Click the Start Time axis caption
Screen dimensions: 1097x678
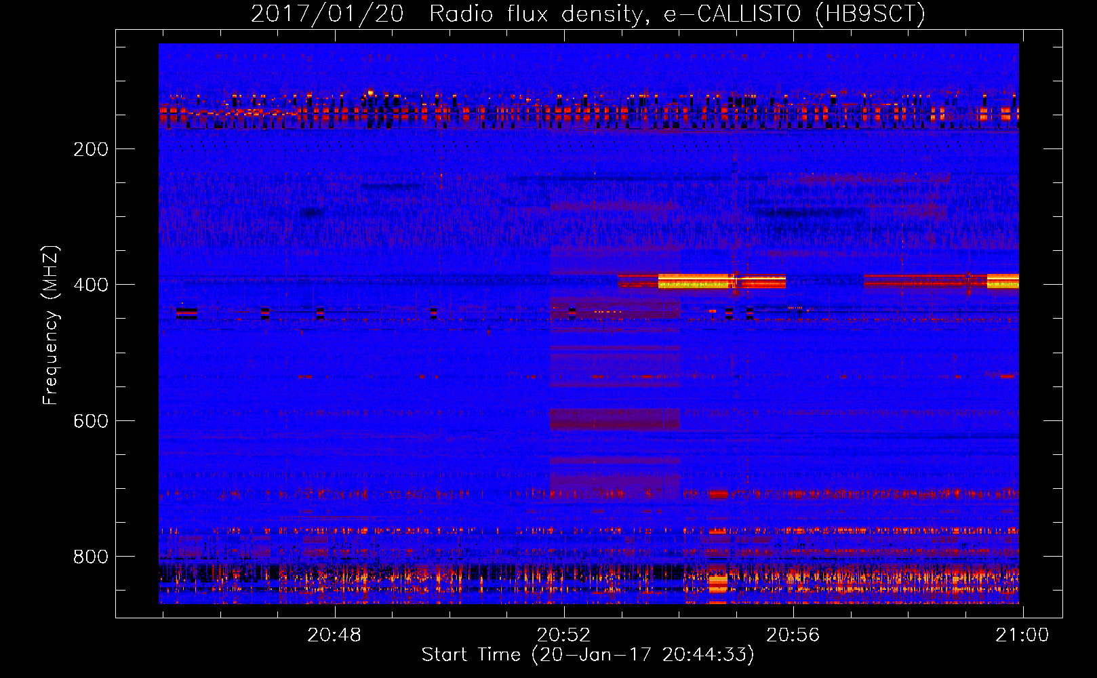[588, 655]
